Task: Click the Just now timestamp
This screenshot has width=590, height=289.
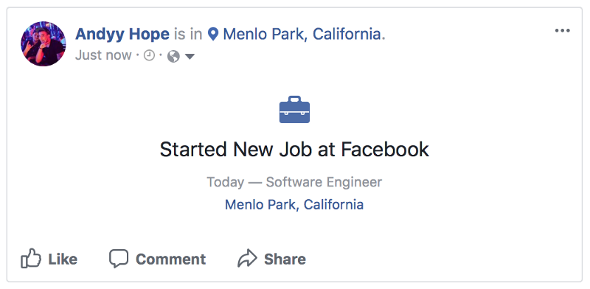Action: 103,55
